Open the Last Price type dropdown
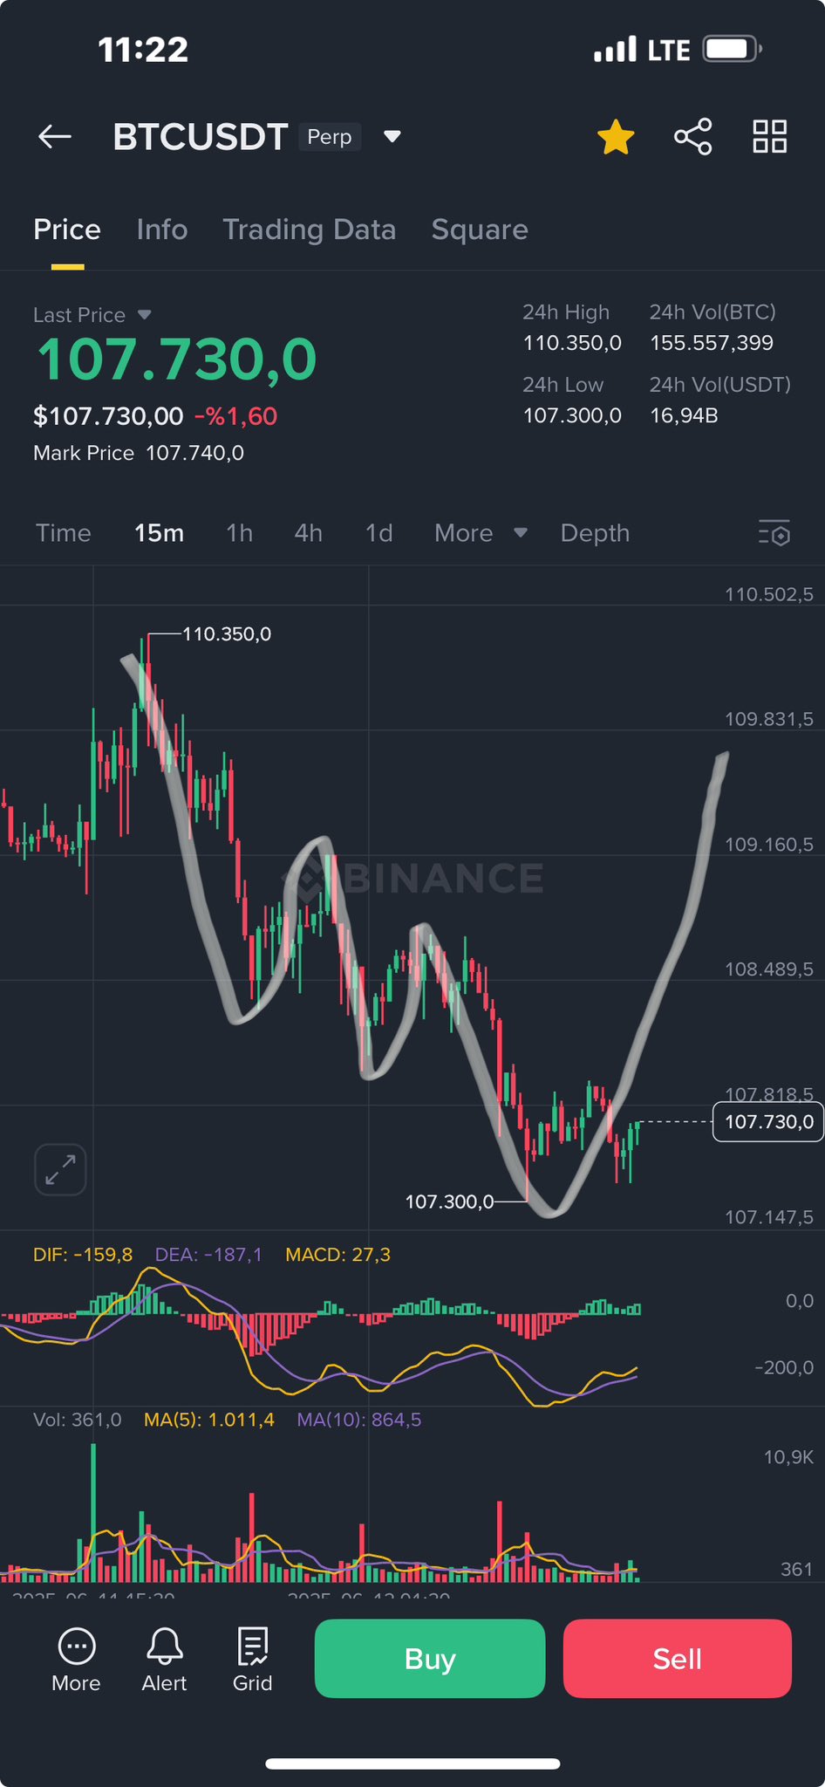825x1787 pixels. pyautogui.click(x=144, y=315)
